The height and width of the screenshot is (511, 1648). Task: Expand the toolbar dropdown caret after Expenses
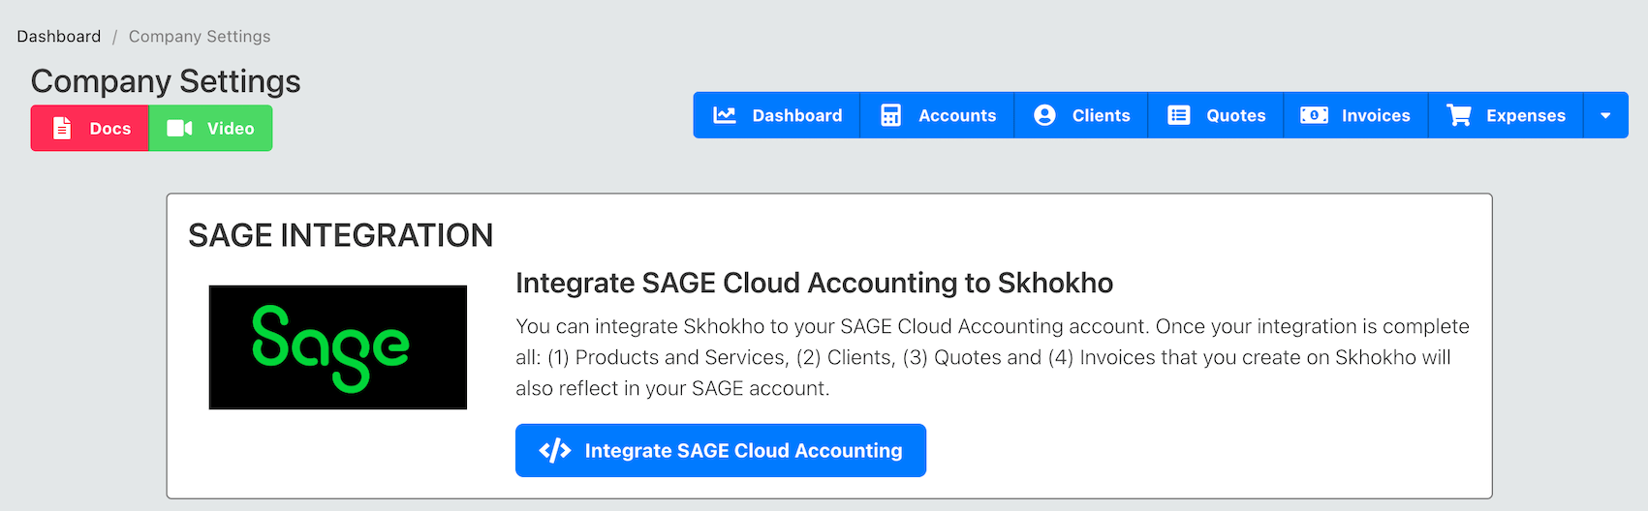[x=1605, y=115]
